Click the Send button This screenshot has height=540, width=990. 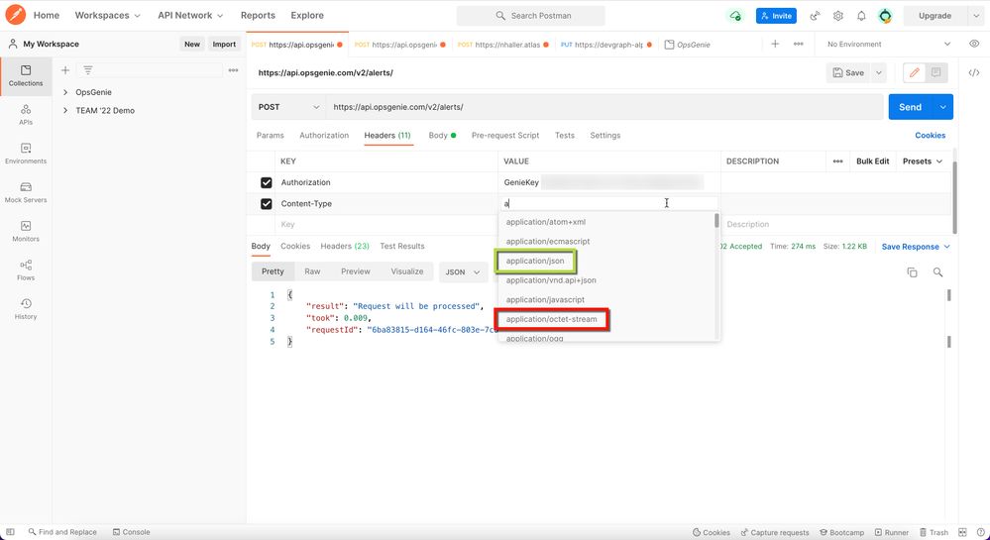click(x=911, y=107)
